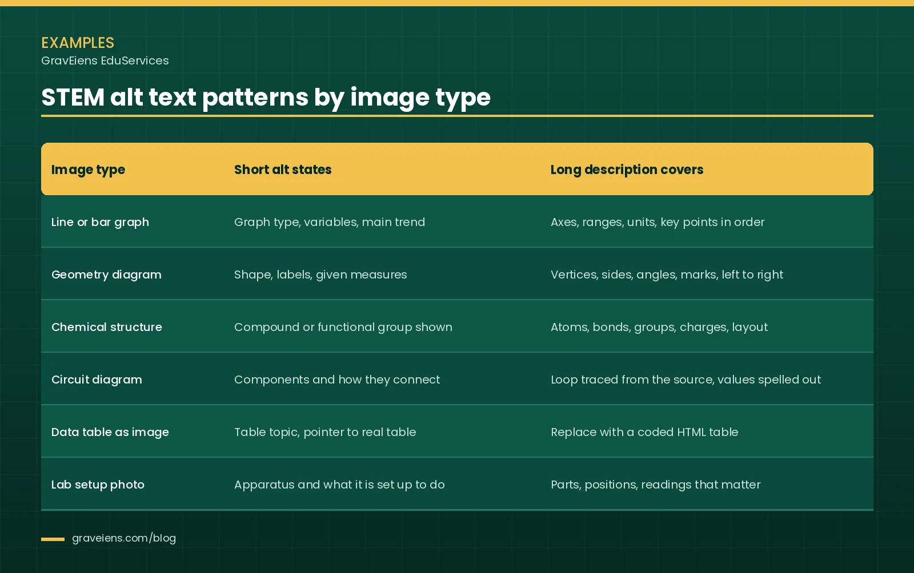The image size is (914, 573).
Task: Click 'Compound or functional group shown' cell
Action: point(343,327)
